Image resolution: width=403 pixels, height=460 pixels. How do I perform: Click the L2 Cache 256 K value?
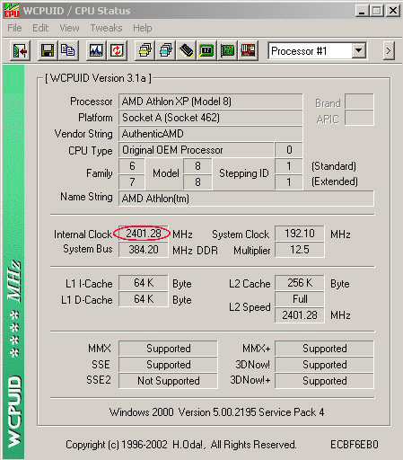[300, 283]
